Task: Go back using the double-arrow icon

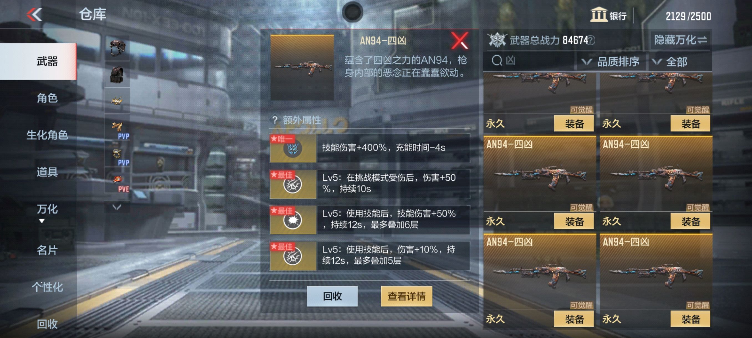Action: (34, 15)
